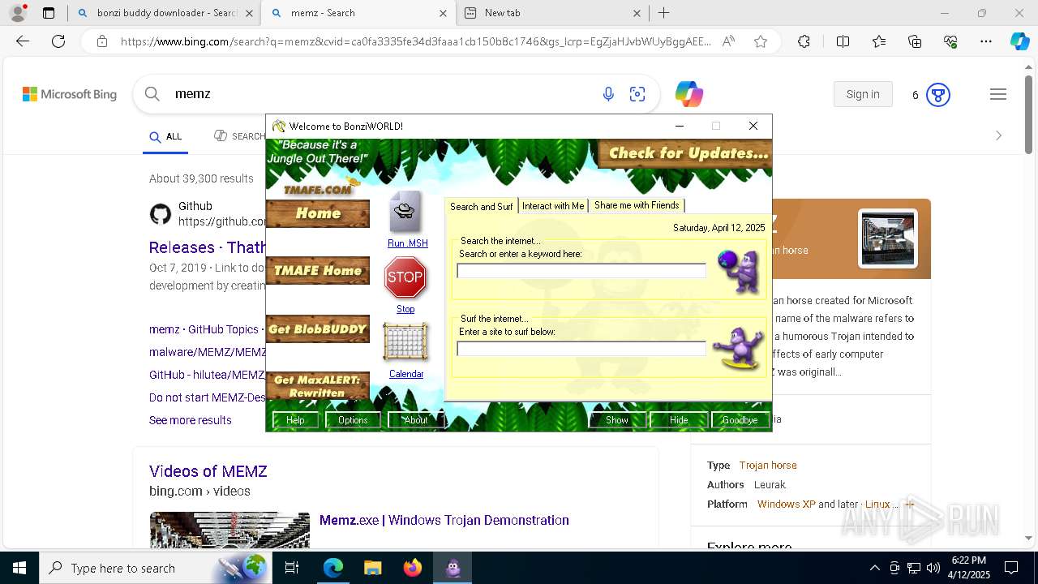Select the ALL search results tab
Screen dimensions: 1038x584
(166, 136)
